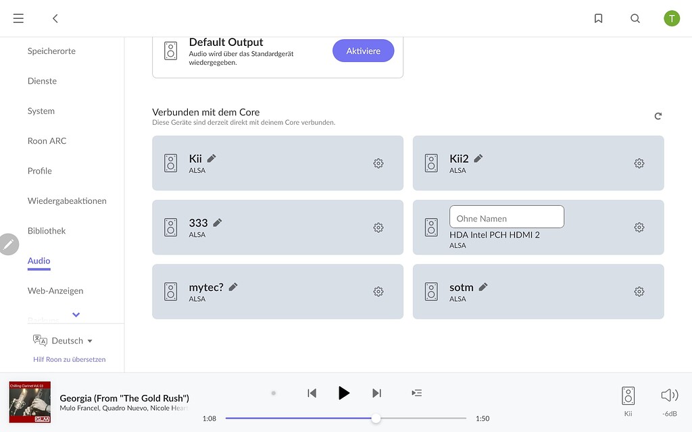Expand the collapsed sidebar items chevron
Viewport: 692px width, 432px height.
(75, 315)
